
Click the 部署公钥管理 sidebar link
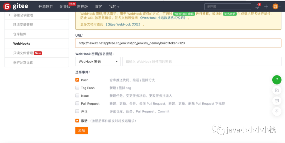23,15
